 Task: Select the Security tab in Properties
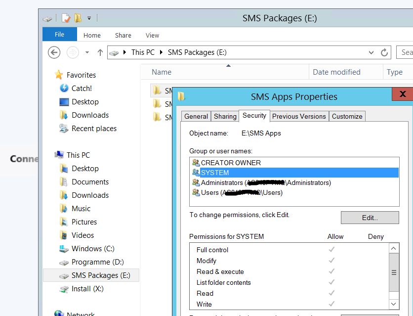(254, 115)
